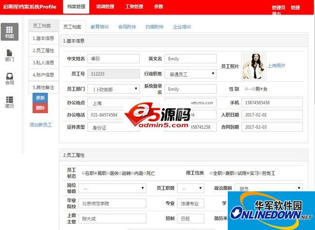
Task: Select 劳务工 employment type radio
Action: (260, 173)
